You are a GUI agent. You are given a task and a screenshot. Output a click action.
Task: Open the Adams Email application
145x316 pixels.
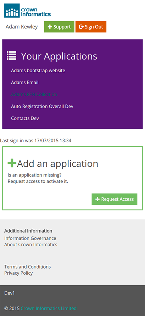point(25,82)
